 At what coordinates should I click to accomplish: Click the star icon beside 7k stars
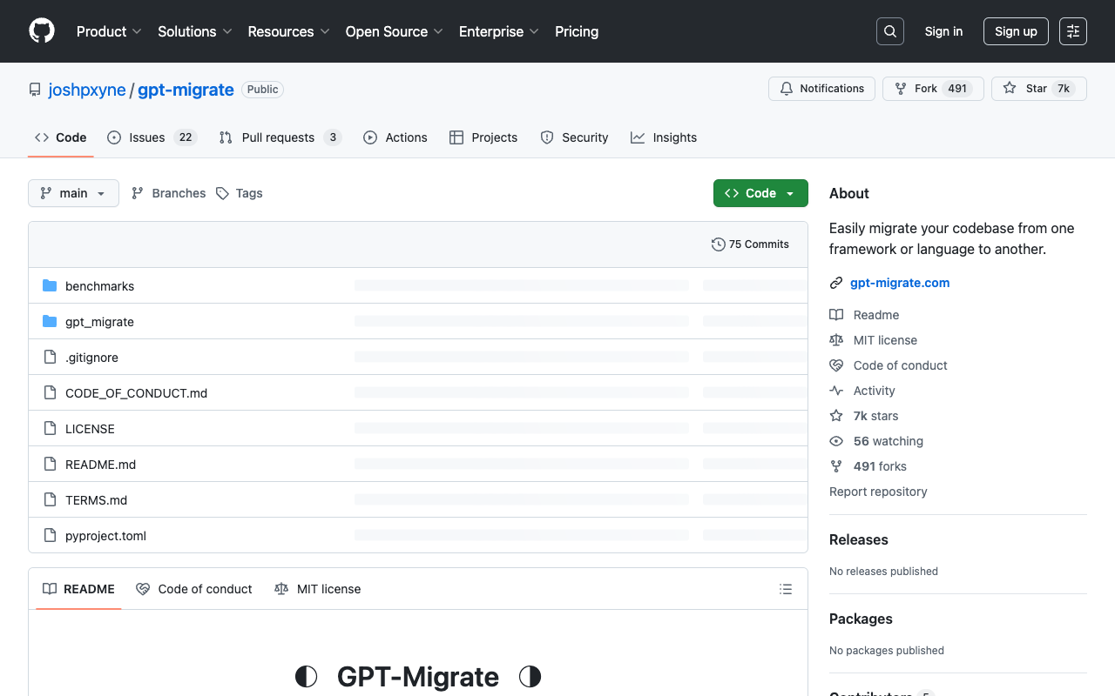tap(836, 416)
